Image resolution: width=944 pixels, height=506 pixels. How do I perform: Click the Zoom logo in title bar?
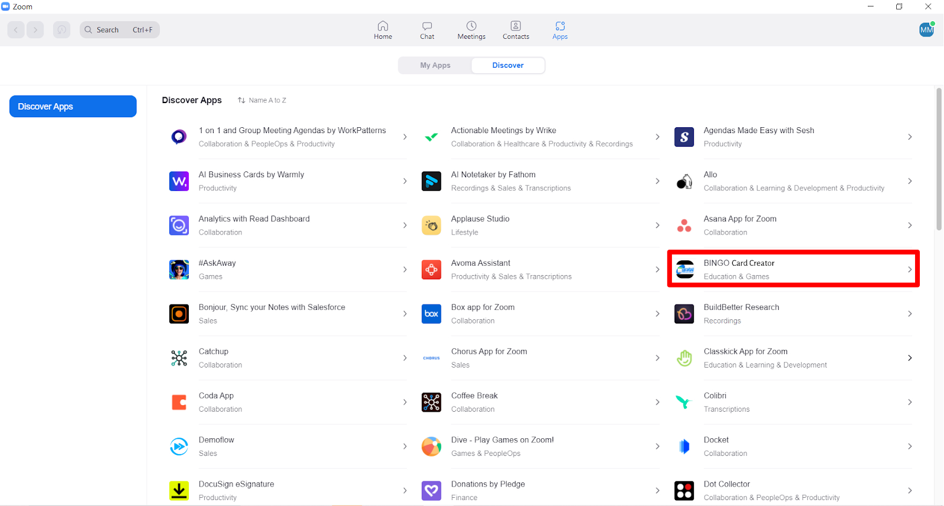coord(6,6)
